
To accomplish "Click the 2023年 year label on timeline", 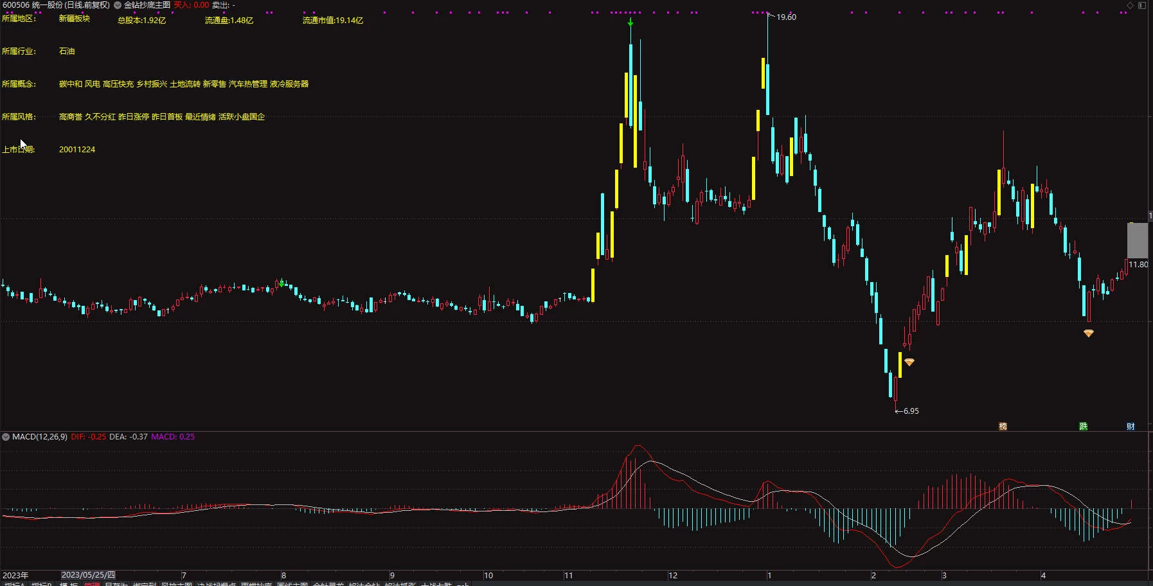I will pyautogui.click(x=15, y=575).
